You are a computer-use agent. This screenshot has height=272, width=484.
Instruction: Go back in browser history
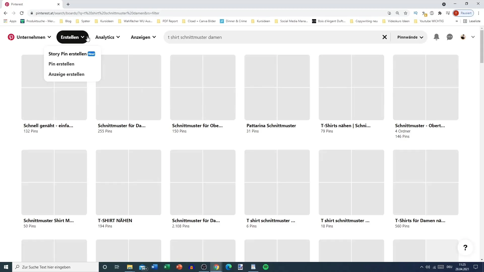[6, 13]
